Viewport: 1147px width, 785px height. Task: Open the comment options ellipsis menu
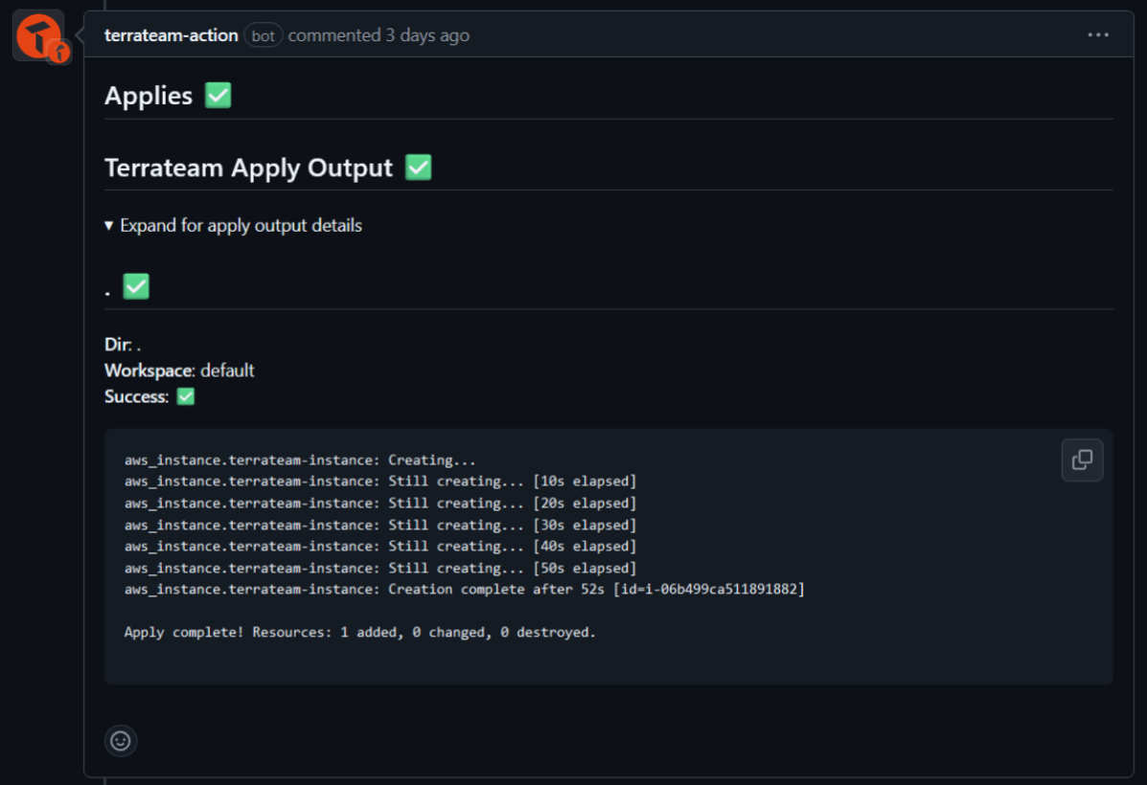click(1098, 35)
